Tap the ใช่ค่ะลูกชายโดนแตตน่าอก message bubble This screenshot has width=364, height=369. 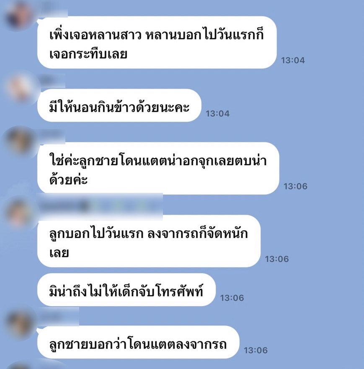[x=158, y=168]
